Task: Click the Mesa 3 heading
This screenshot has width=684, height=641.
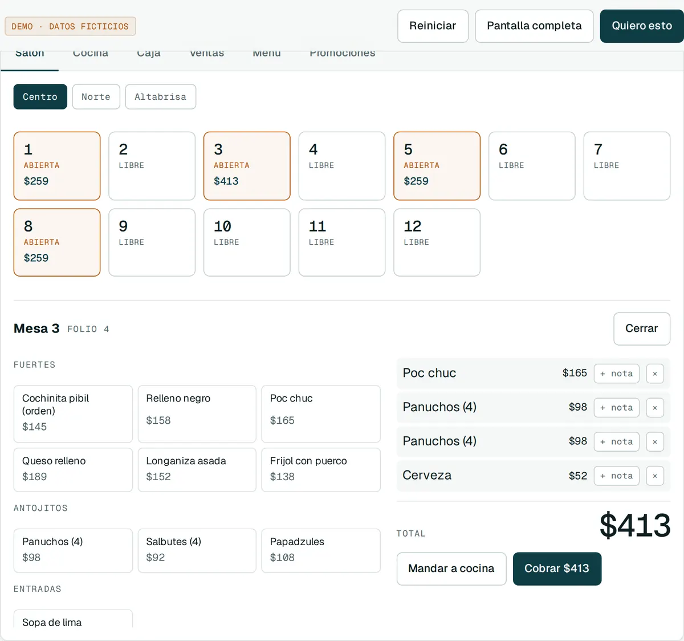Action: pos(36,328)
